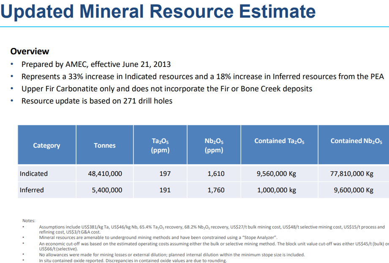The width and height of the screenshot is (389, 263).
Task: Click the 'Overview' heading
Action: coord(30,51)
